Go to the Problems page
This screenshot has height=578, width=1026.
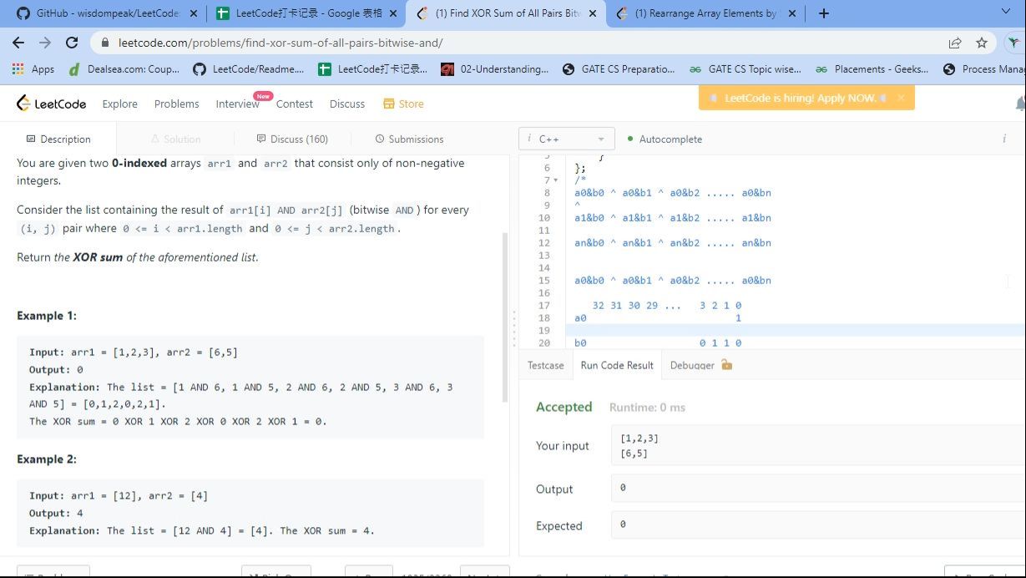[176, 104]
